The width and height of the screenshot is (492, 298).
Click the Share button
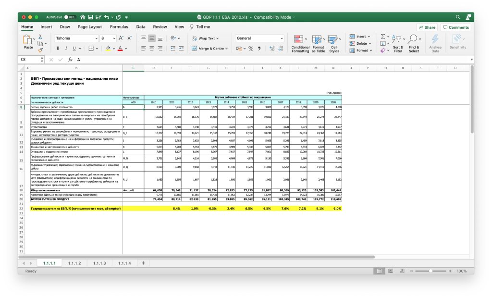(x=427, y=27)
